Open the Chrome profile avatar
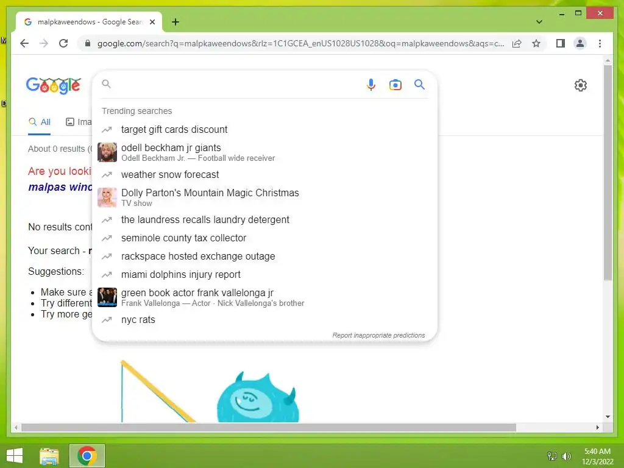 [x=580, y=43]
